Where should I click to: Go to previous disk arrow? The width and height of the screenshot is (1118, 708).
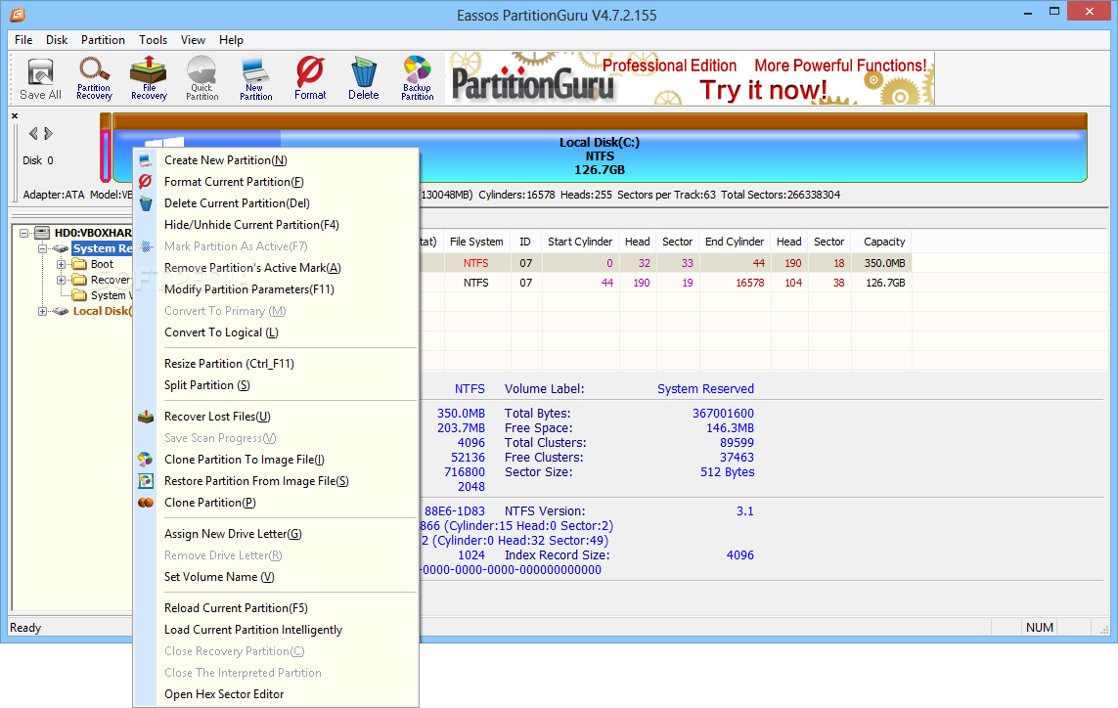(x=33, y=133)
